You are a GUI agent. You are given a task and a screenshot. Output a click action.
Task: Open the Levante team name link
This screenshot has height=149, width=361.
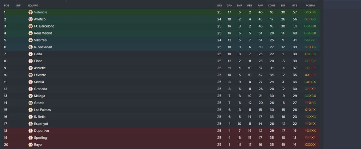(40, 75)
